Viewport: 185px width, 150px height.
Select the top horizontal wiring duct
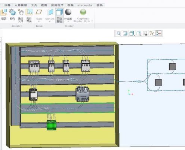(67, 51)
